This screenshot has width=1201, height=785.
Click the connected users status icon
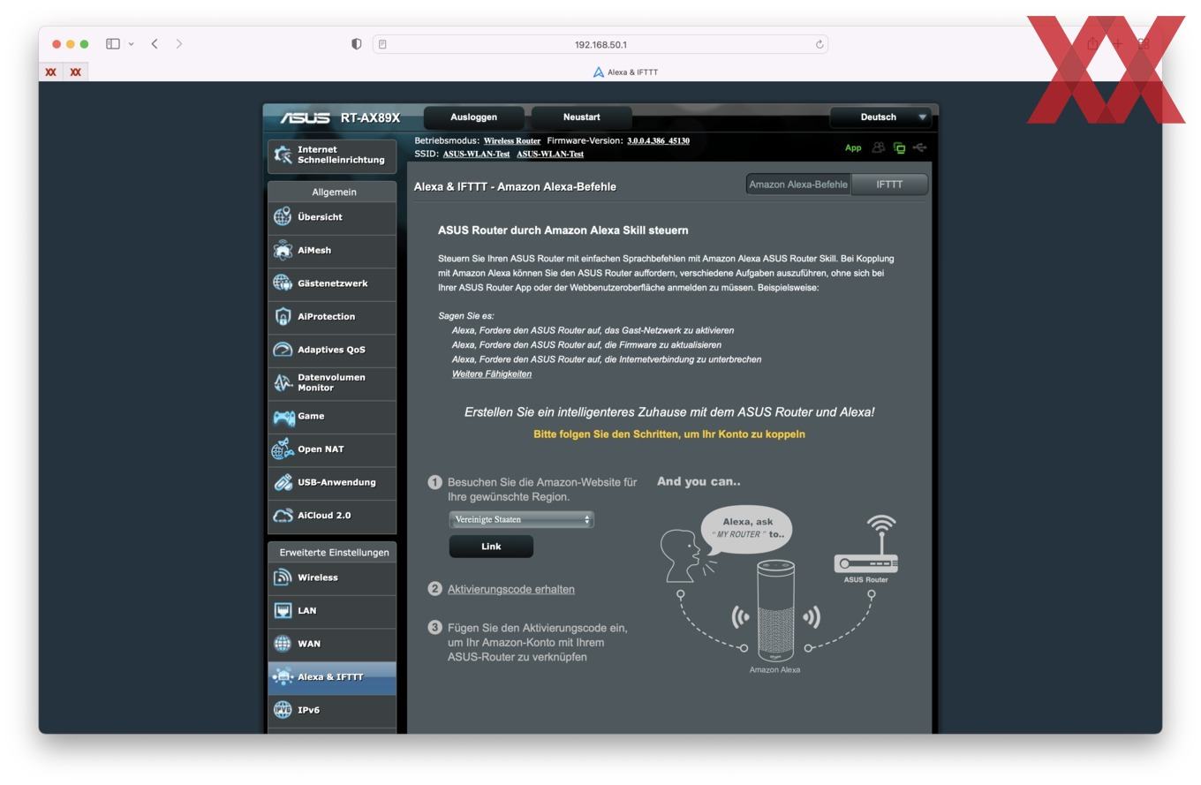click(878, 147)
